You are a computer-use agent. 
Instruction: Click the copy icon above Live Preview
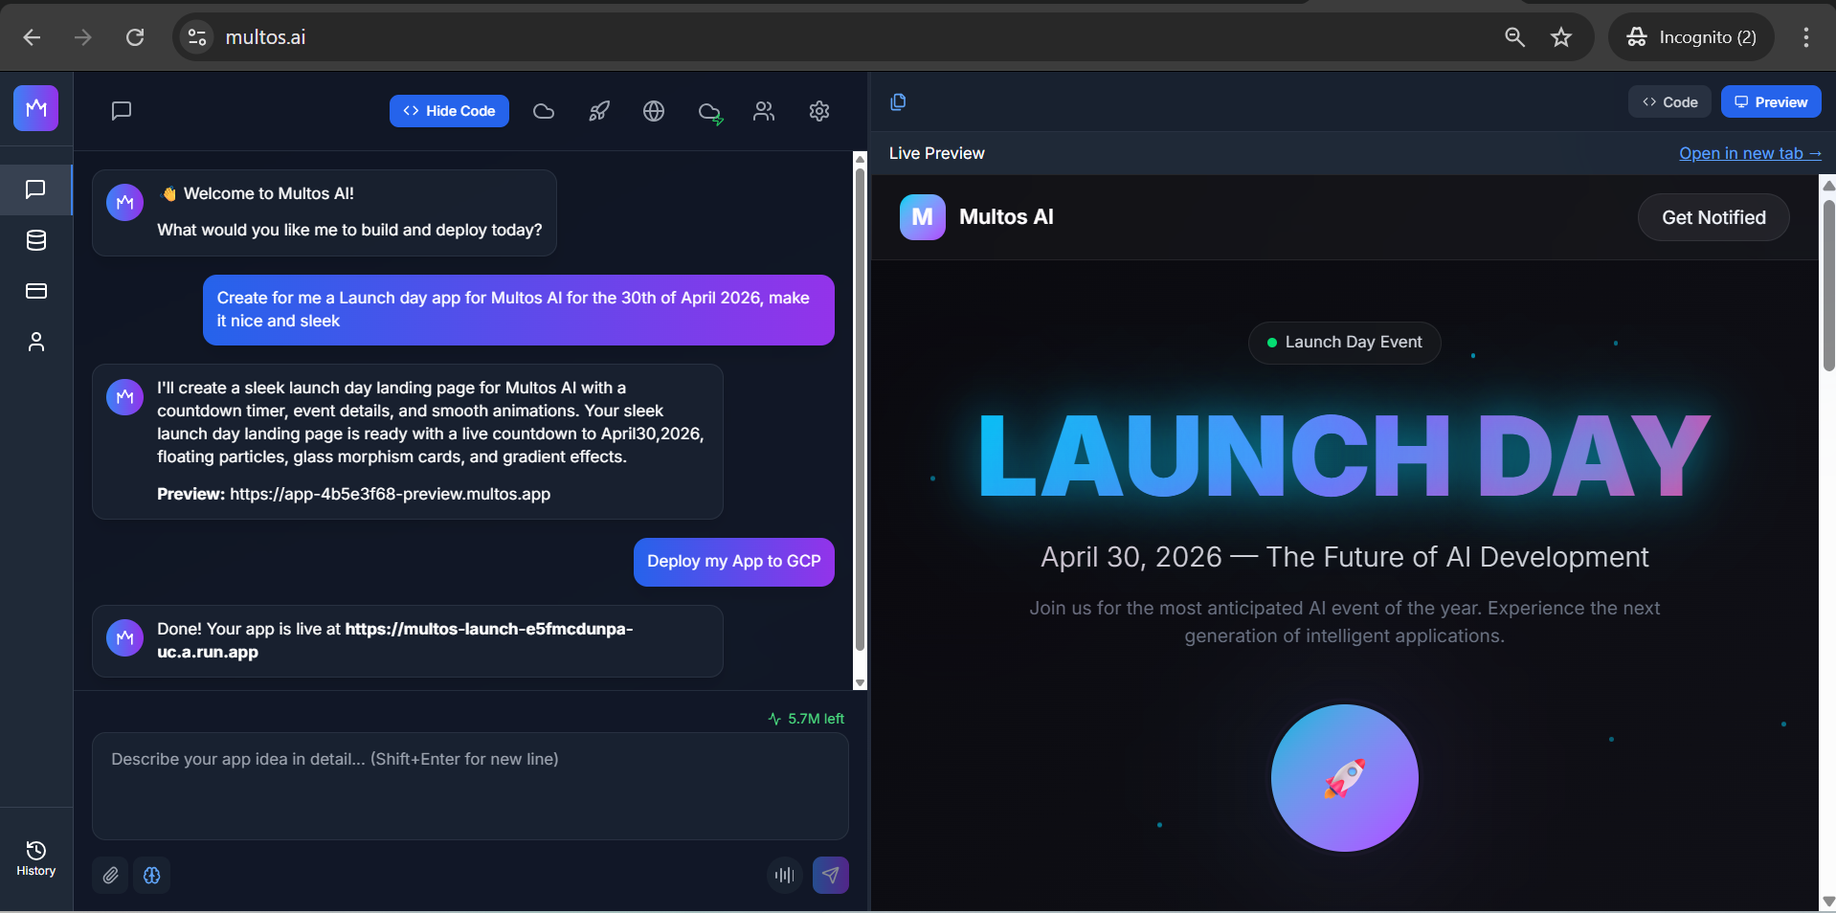pos(898,101)
